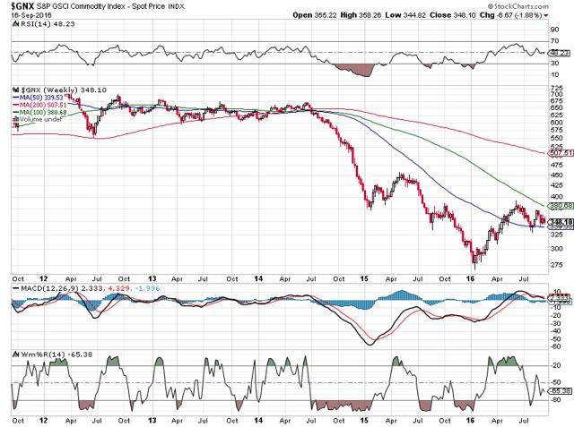Select the RSI(14) 48.23 label

click(x=48, y=24)
